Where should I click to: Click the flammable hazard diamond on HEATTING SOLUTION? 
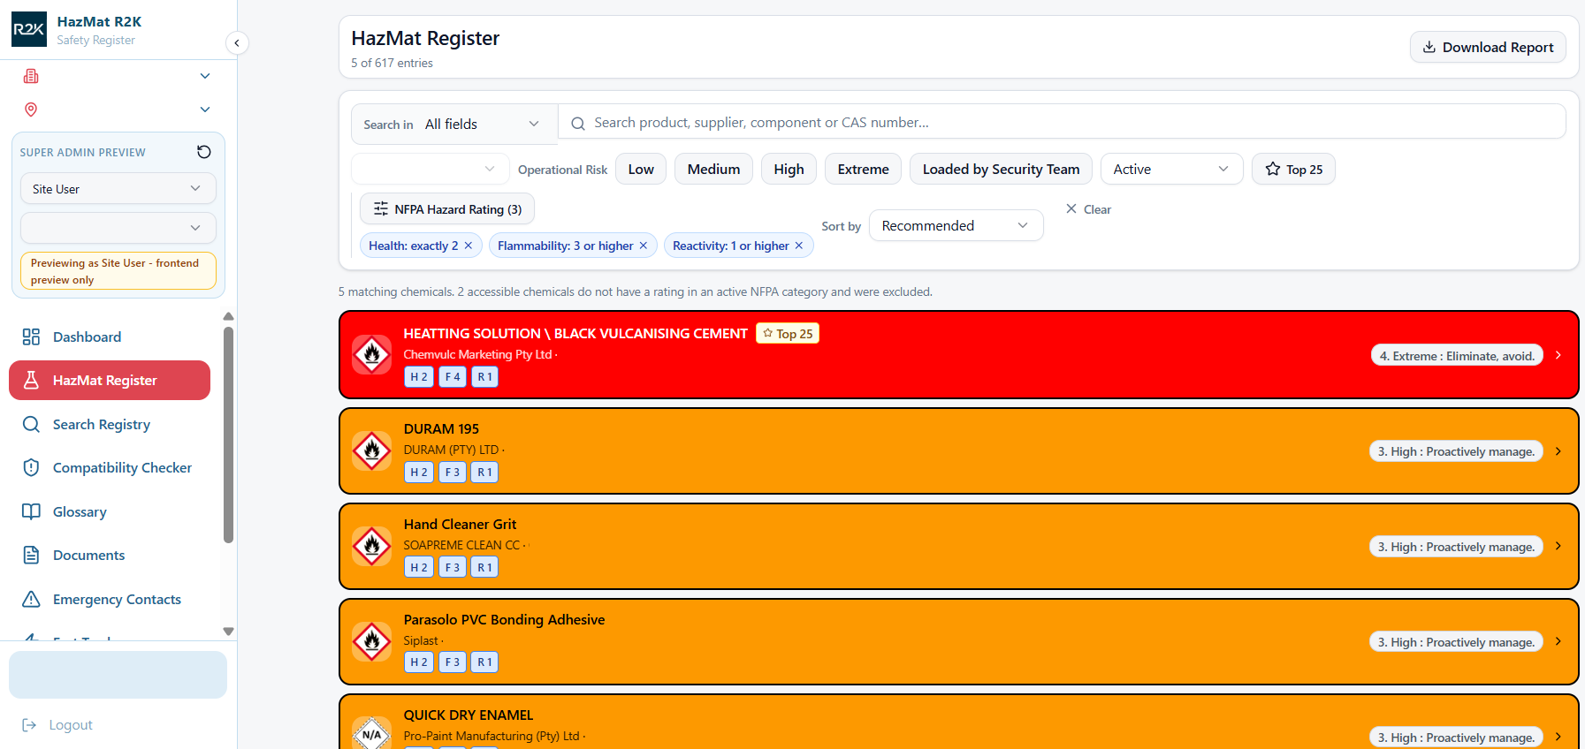coord(372,355)
